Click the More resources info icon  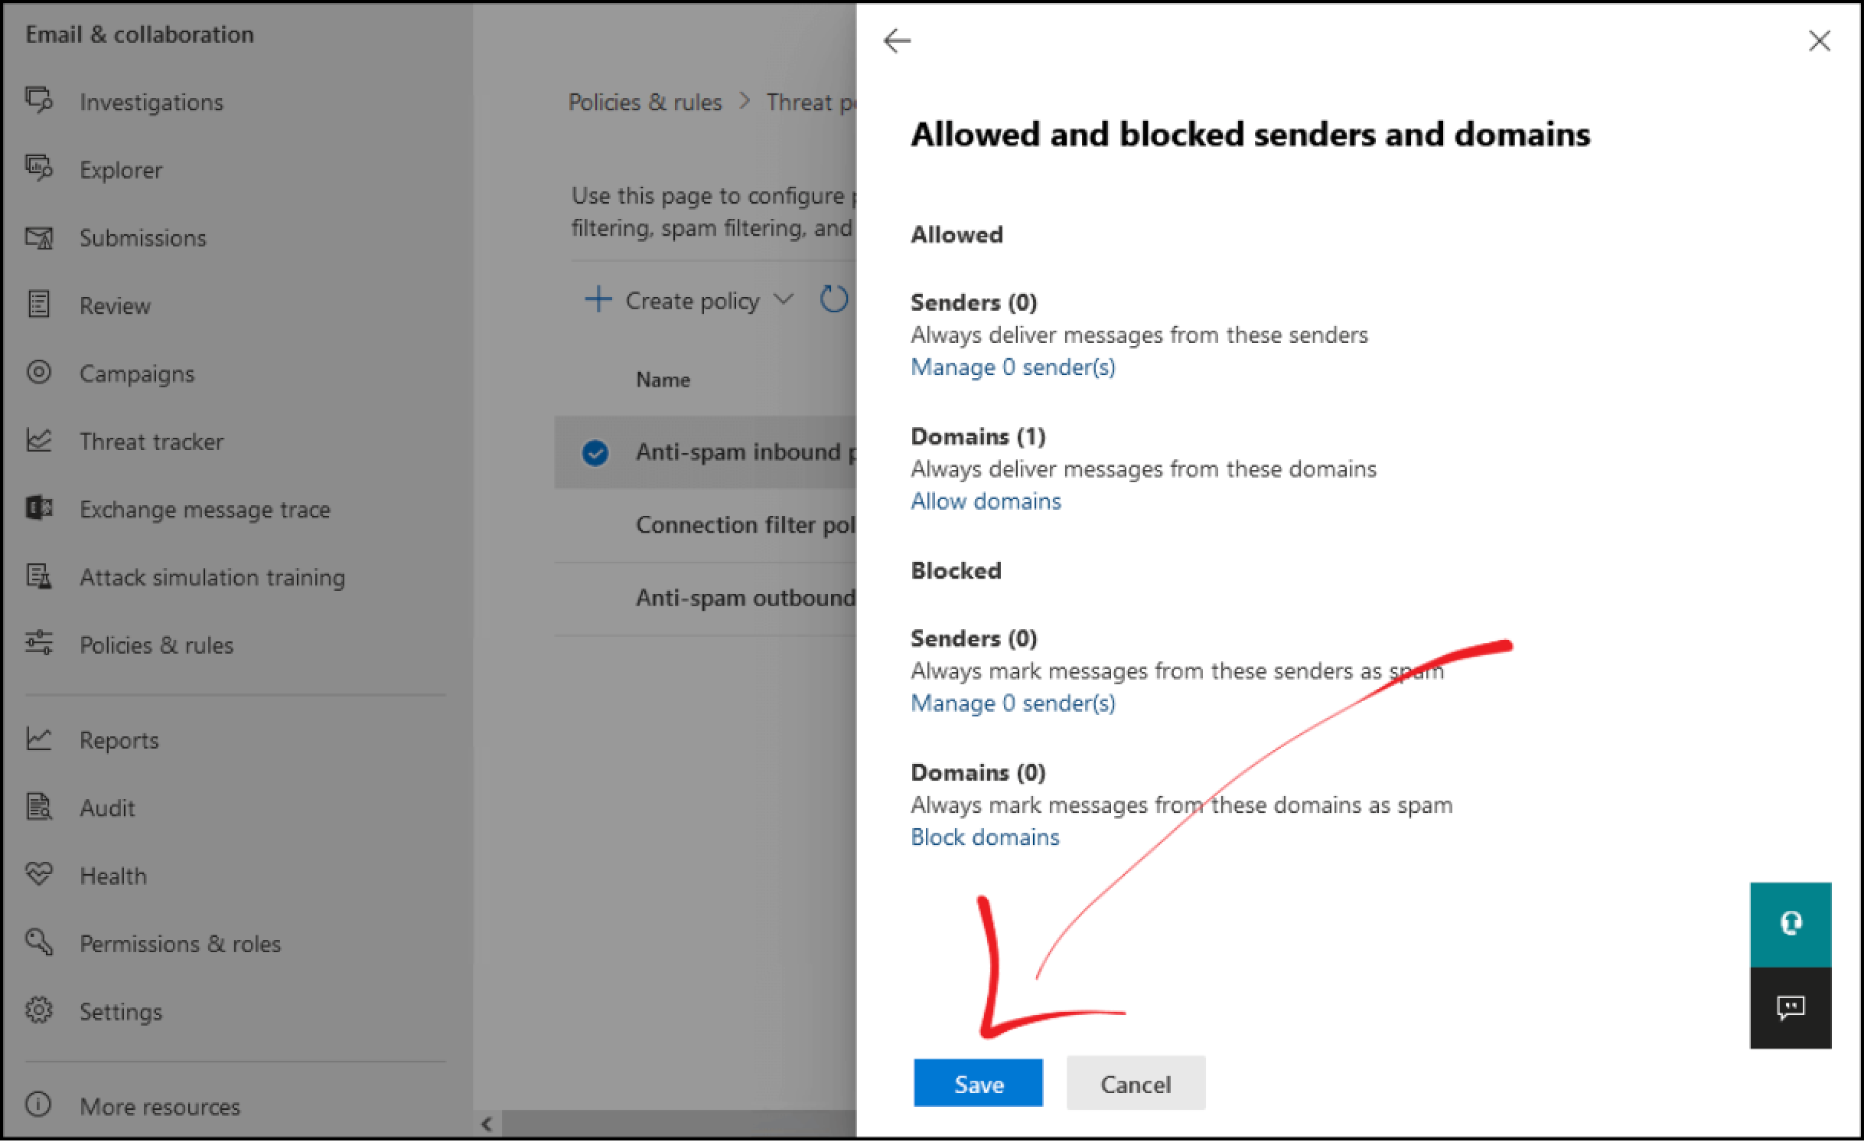click(39, 1105)
